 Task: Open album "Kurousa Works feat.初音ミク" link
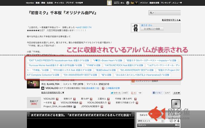point(55,65)
